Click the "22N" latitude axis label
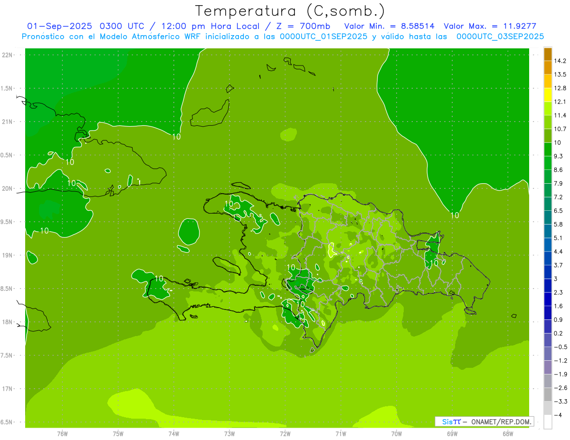This screenshot has height=440, width=570. pos(8,55)
